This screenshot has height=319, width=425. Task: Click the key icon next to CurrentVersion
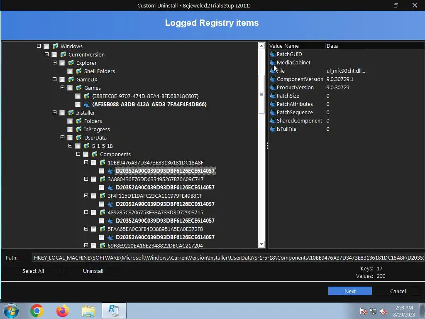(63, 54)
